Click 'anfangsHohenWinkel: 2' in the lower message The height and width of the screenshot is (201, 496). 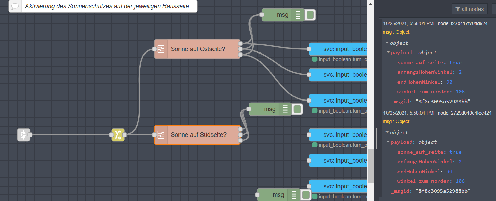point(429,162)
